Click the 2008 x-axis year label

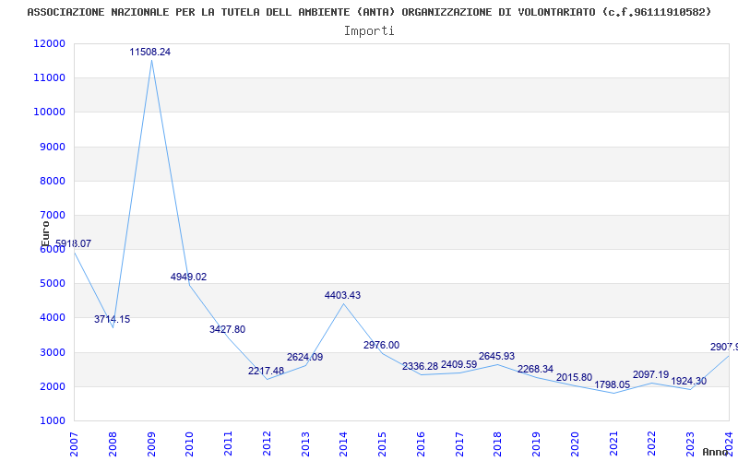point(113,443)
